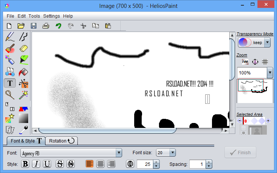Image resolution: width=277 pixels, height=173 pixels.
Task: Click the Finish button
Action: point(240,152)
